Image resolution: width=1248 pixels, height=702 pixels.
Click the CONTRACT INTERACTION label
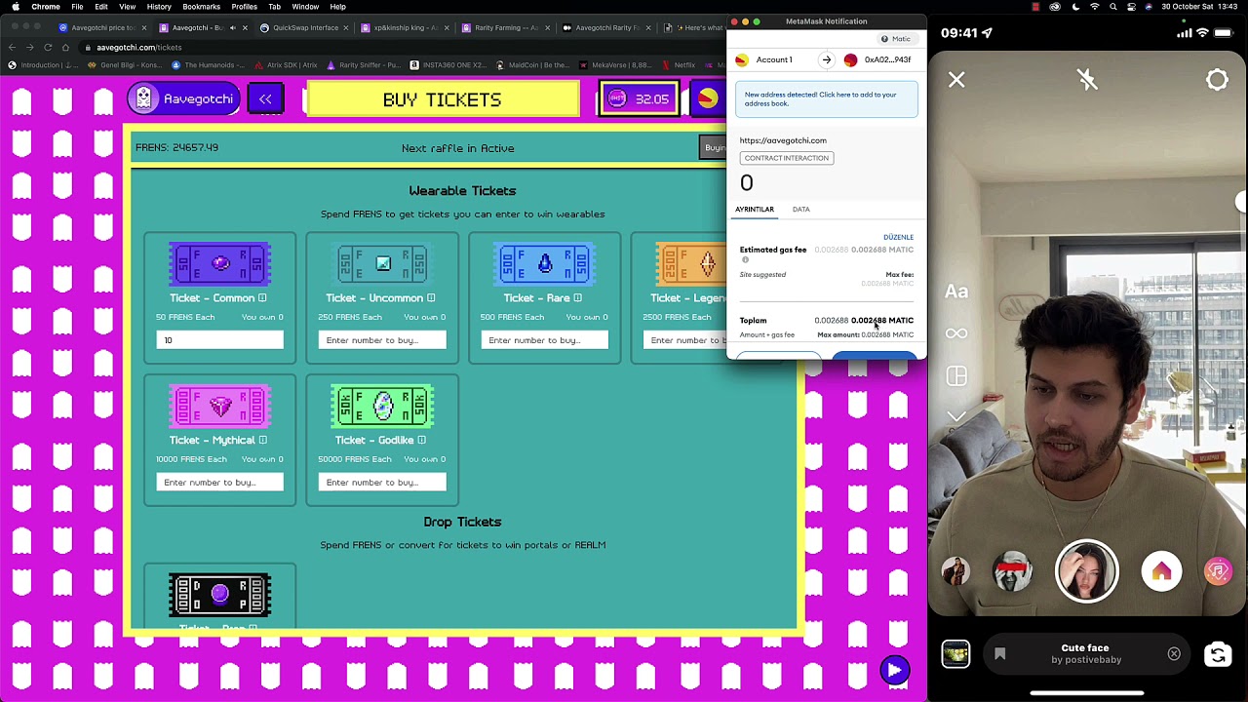coord(786,158)
